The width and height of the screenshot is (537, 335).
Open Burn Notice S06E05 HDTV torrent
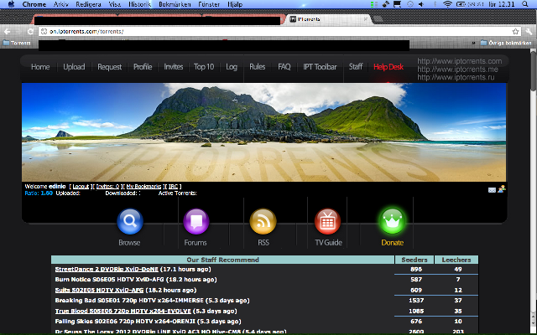tap(110, 280)
